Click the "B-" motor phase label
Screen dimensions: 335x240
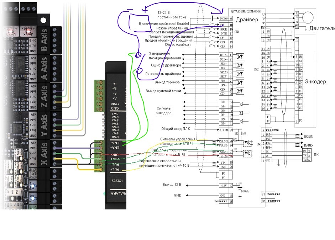click(115, 84)
